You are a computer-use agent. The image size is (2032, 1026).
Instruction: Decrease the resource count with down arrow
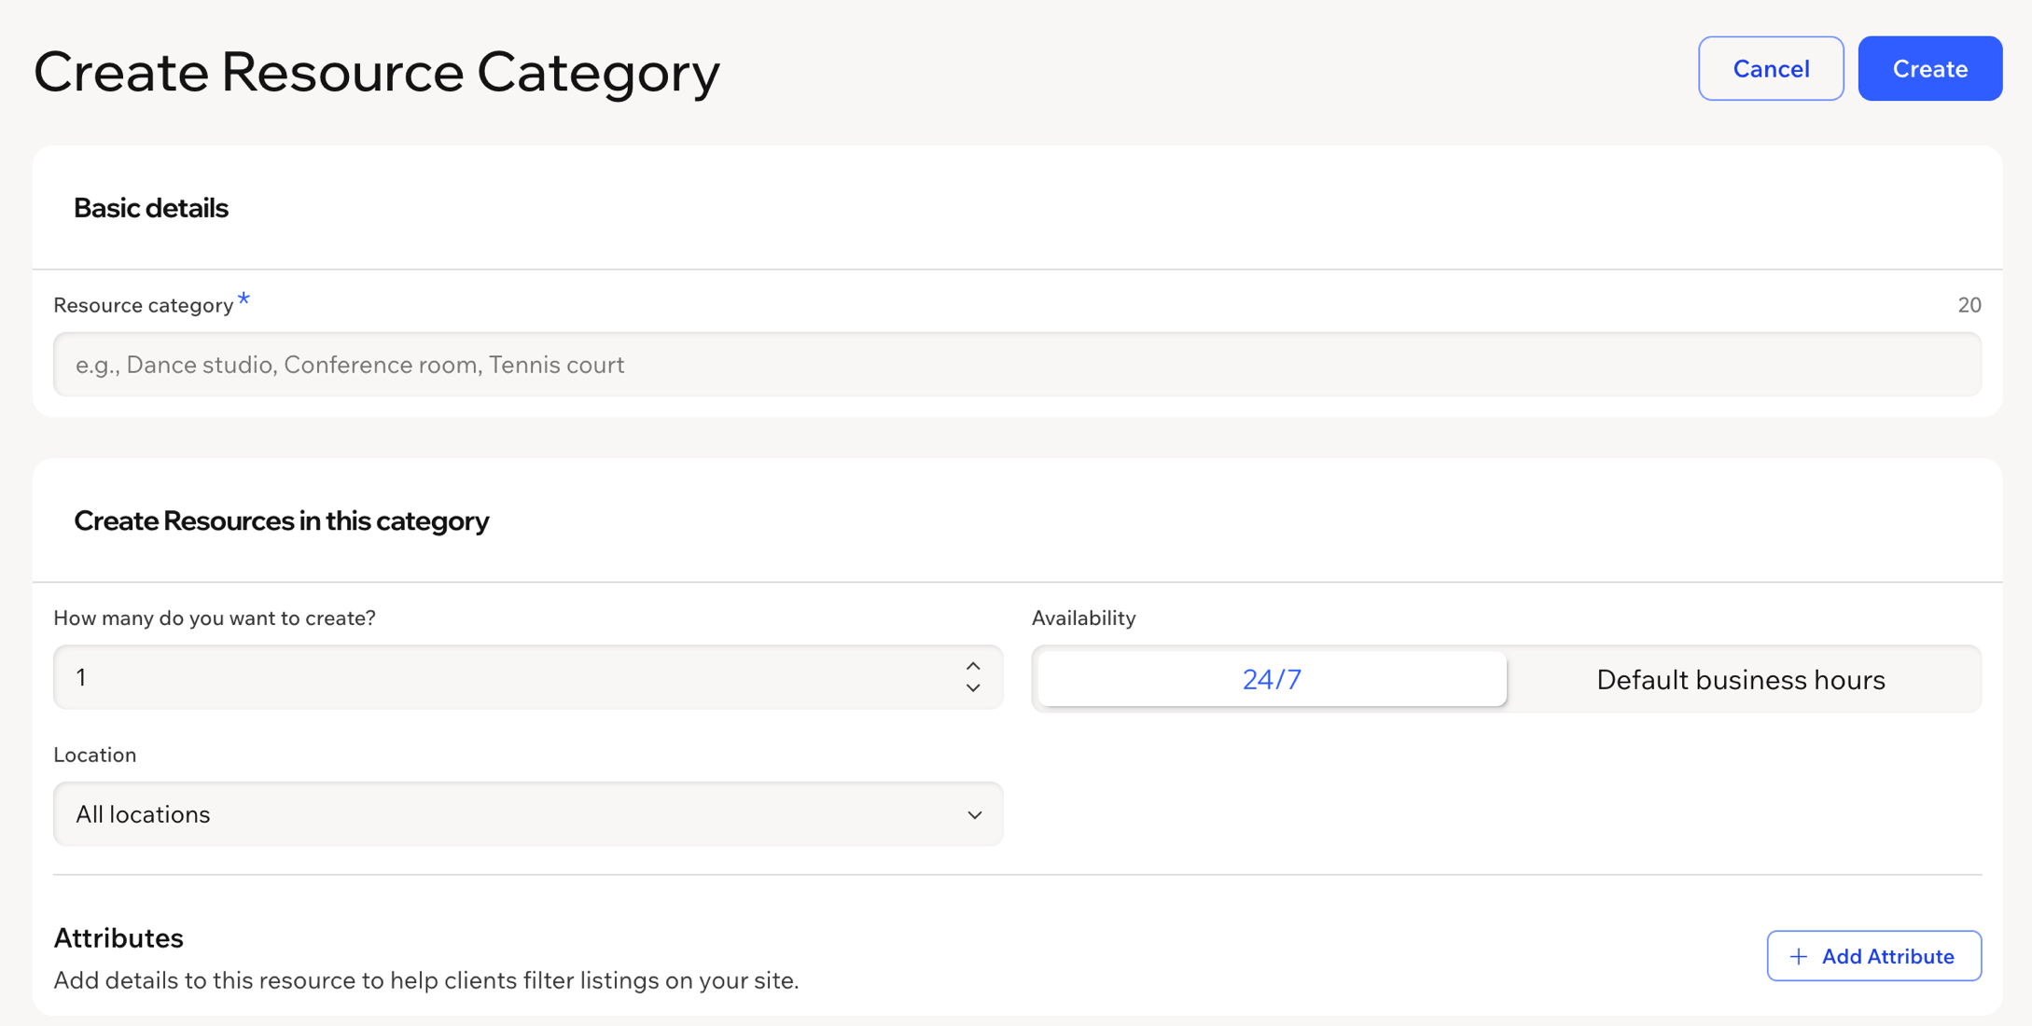pos(973,688)
